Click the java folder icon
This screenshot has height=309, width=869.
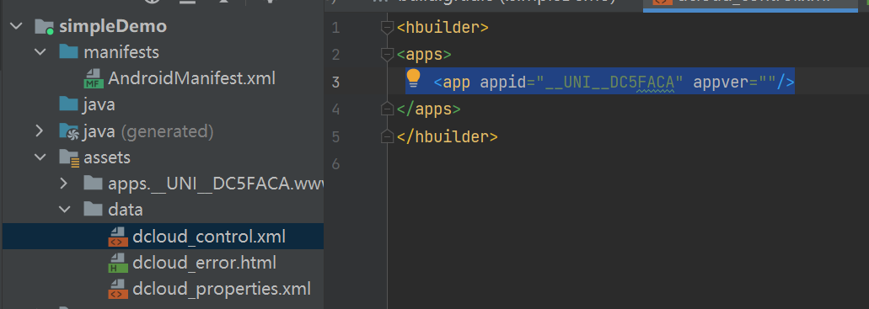(x=68, y=104)
